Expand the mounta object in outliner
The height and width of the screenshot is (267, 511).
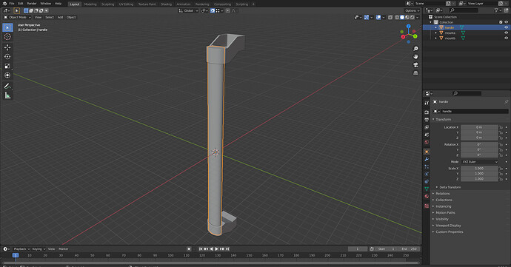tap(435, 33)
